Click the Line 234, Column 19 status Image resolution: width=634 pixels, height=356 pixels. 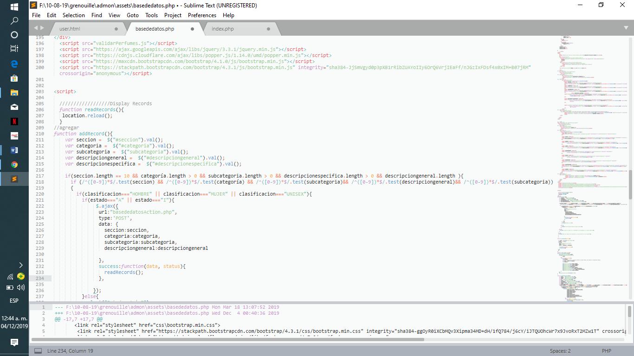70,351
